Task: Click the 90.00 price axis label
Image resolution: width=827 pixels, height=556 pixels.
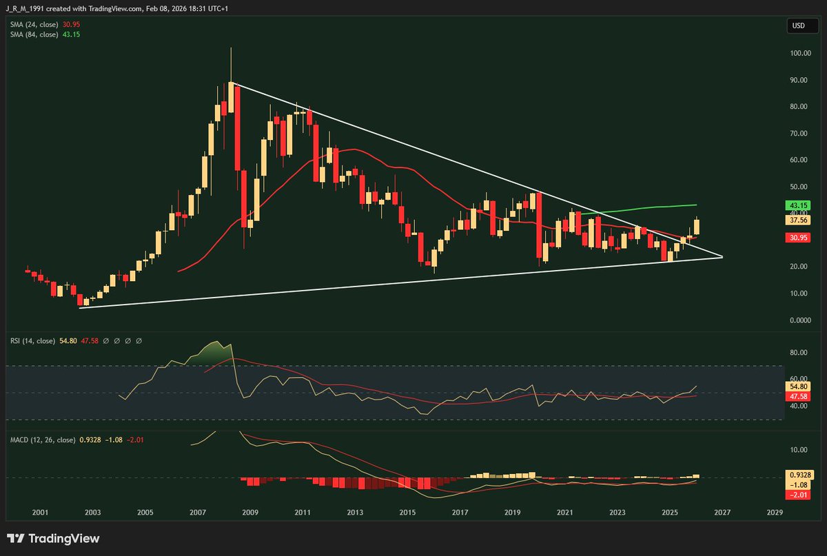Action: 799,81
